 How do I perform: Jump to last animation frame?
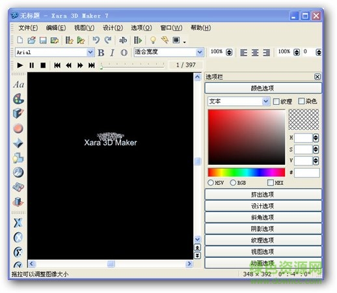coord(92,65)
